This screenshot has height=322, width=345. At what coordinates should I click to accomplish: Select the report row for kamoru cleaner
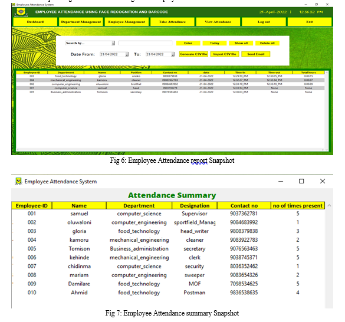170,80
